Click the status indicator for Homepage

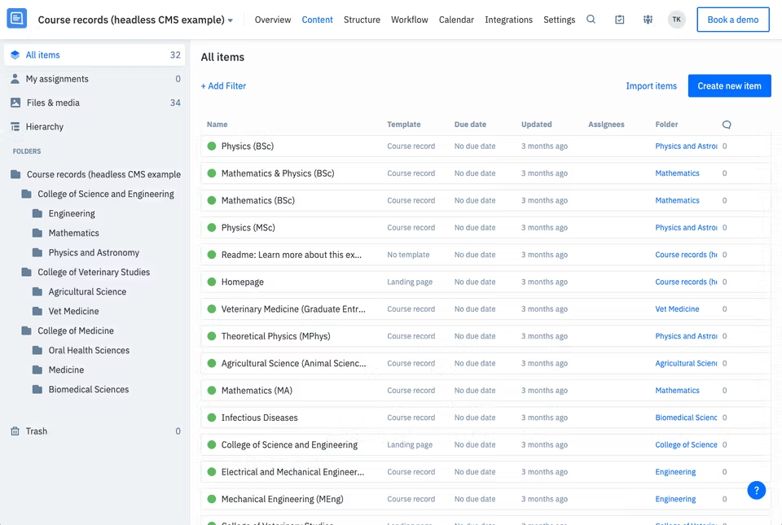click(x=211, y=282)
